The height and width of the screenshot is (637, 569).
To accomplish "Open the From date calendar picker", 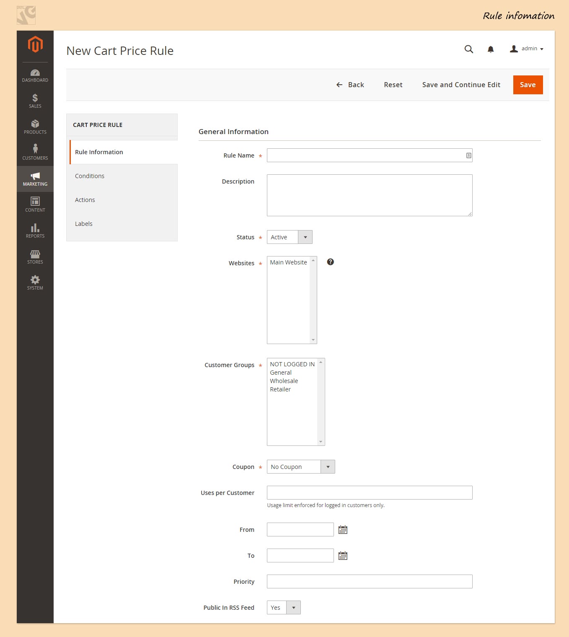I will click(343, 530).
